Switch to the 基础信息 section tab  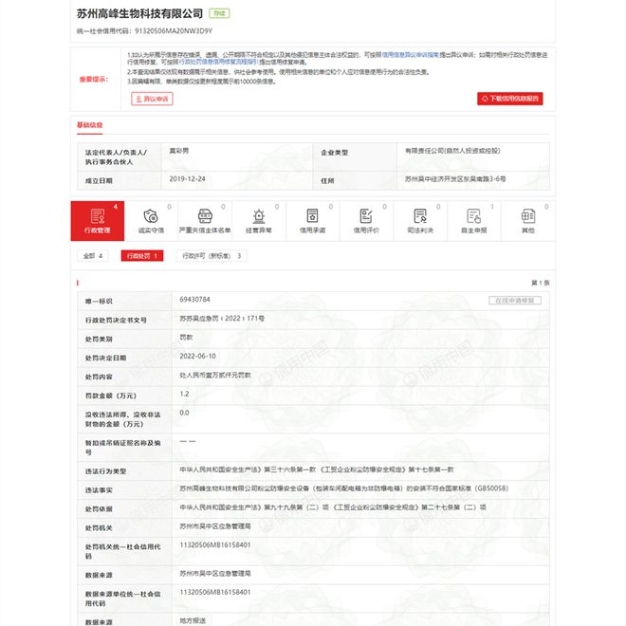[89, 125]
